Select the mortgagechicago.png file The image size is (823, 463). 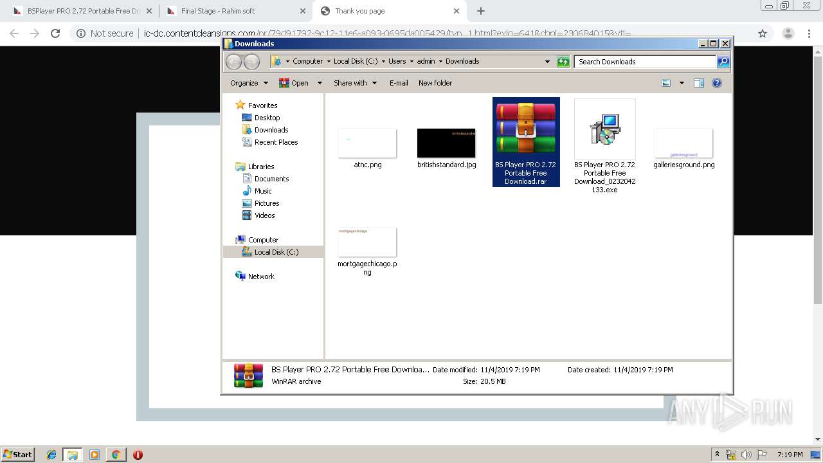click(368, 251)
